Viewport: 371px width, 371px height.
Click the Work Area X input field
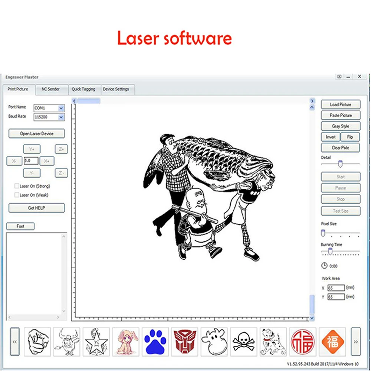tap(336, 288)
